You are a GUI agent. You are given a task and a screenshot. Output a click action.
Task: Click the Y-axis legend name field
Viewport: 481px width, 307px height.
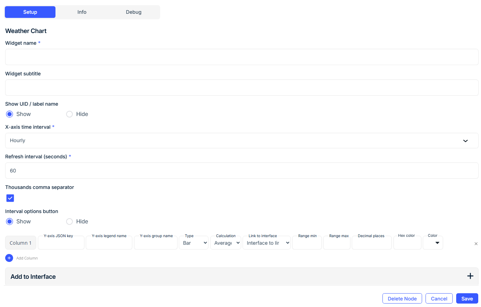pos(109,243)
